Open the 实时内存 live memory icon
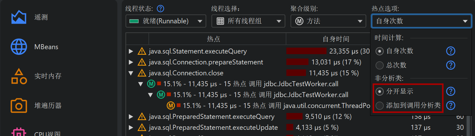Screen dimensions: 475x136 point(19,76)
